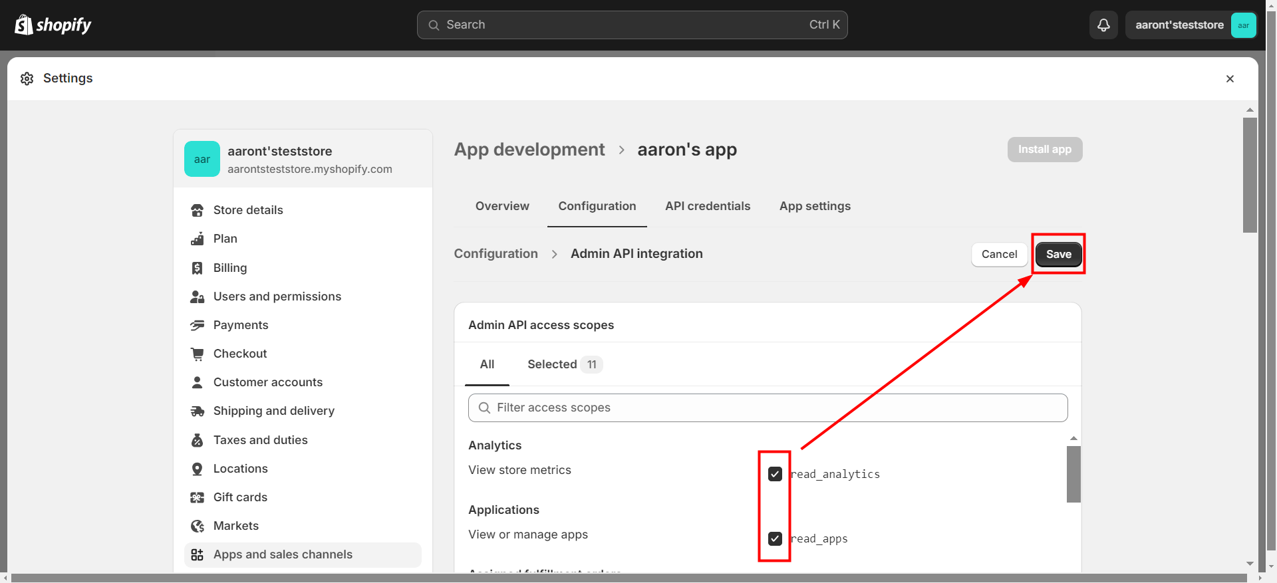
Task: Open Users and permissions settings
Action: point(303,296)
